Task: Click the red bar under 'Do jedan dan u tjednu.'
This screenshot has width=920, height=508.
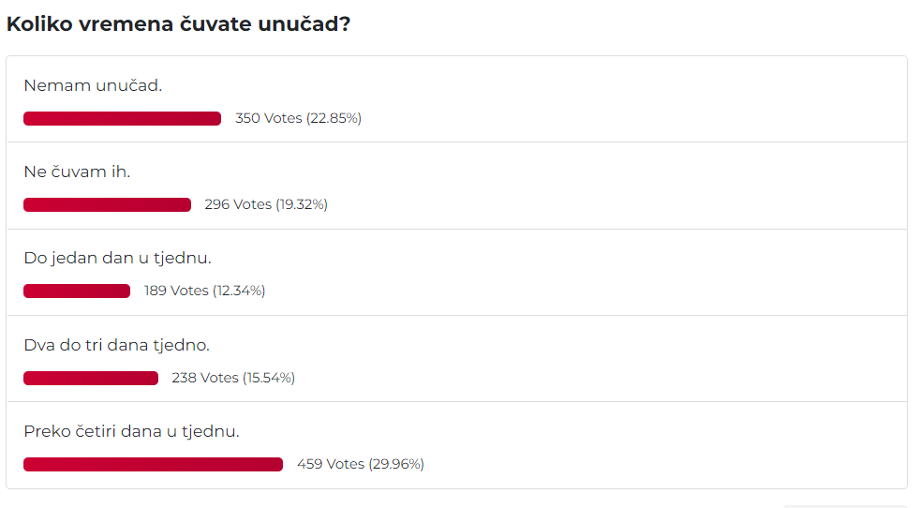Action: [77, 291]
